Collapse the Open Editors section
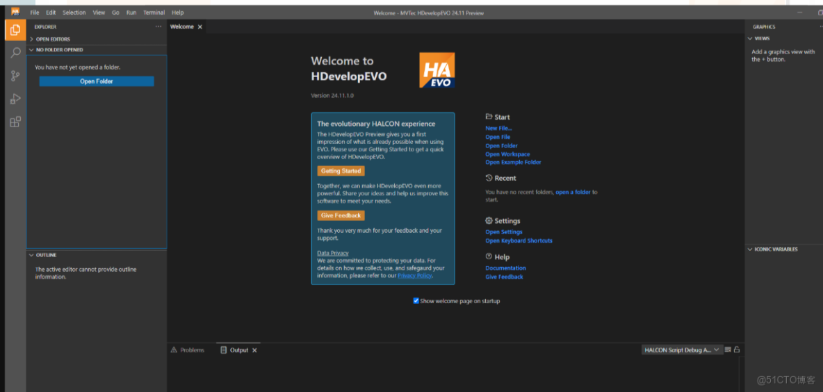Screen dimensions: 823x392 (x=32, y=40)
